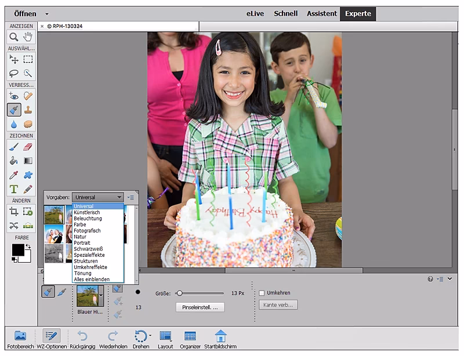Click the Pinseleinstell. button
This screenshot has width=464, height=356.
tap(200, 307)
